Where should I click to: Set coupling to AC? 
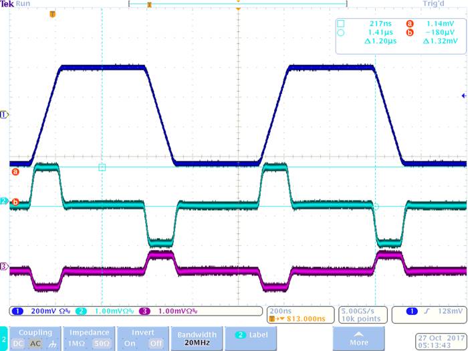point(35,343)
